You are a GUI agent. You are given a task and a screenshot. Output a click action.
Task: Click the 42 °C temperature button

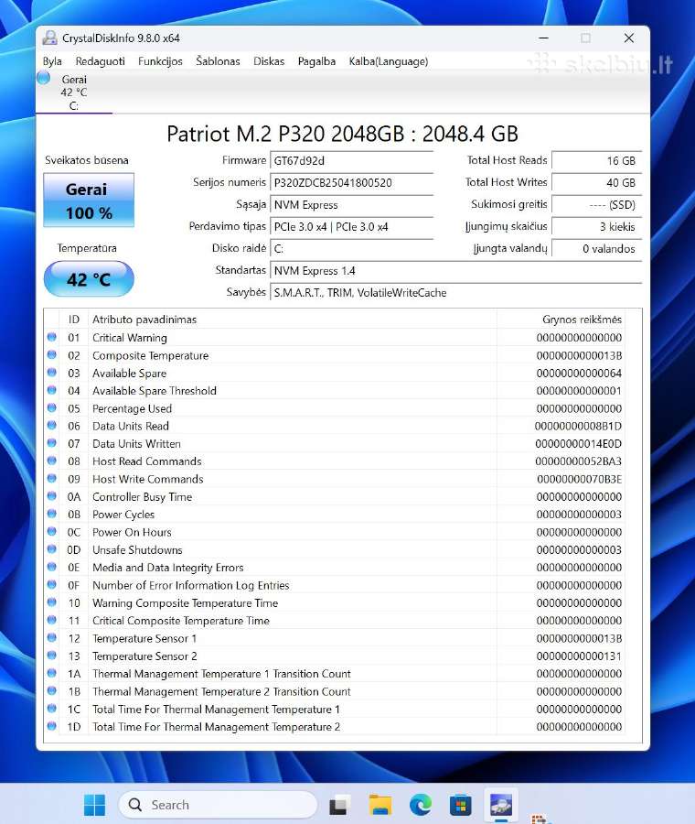click(89, 279)
